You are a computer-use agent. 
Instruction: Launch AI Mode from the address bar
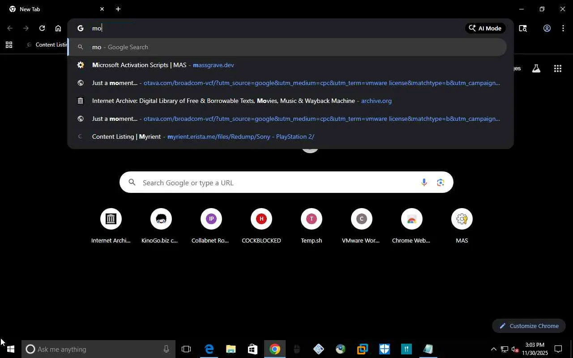(x=485, y=28)
